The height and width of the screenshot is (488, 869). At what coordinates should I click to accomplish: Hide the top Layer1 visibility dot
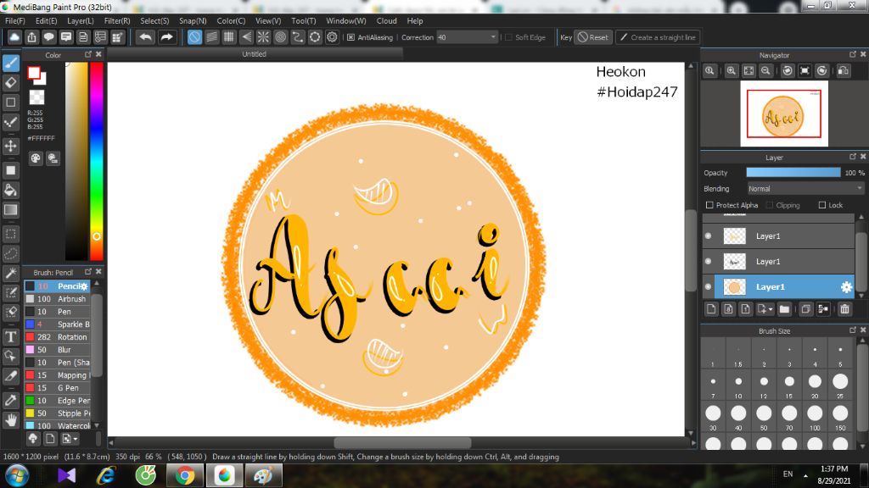pyautogui.click(x=709, y=236)
